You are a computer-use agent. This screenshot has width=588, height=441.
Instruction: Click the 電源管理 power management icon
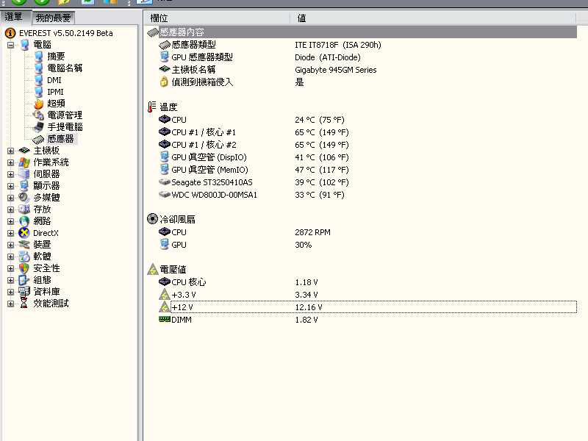click(39, 115)
